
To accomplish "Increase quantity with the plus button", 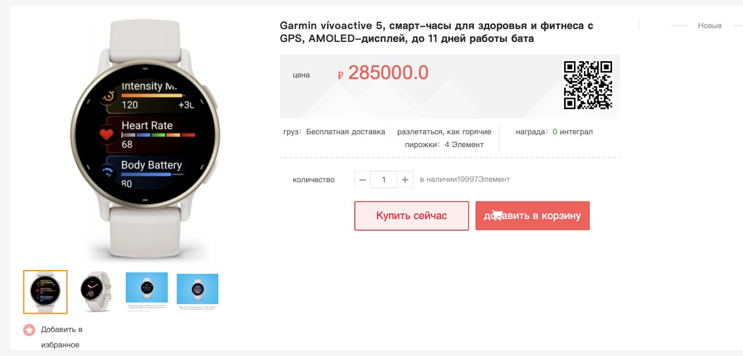I will click(405, 180).
